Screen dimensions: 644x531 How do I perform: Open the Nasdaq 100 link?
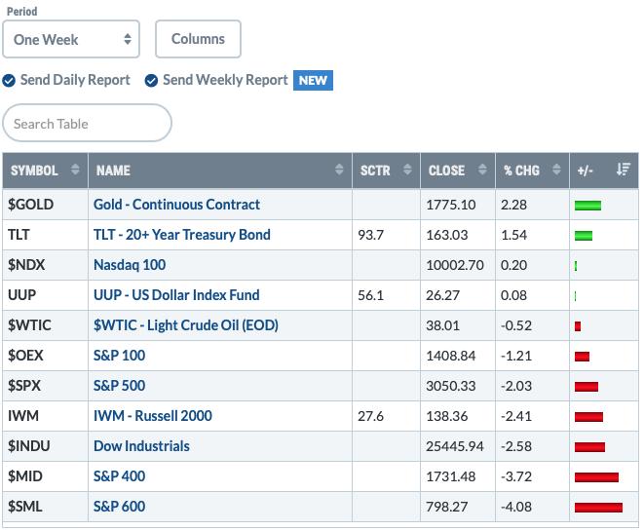[x=130, y=265]
